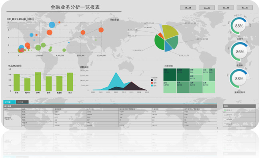Select the 2016-01 month radio button
Image resolution: width=260 pixels, height=158 pixels.
[x=225, y=115]
